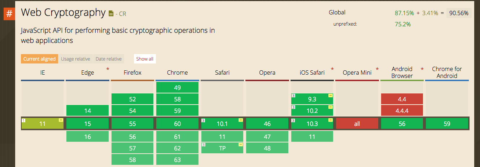480x167 pixels.
Task: Click note marker 3 on Safari 10.1
Action: pos(203,120)
